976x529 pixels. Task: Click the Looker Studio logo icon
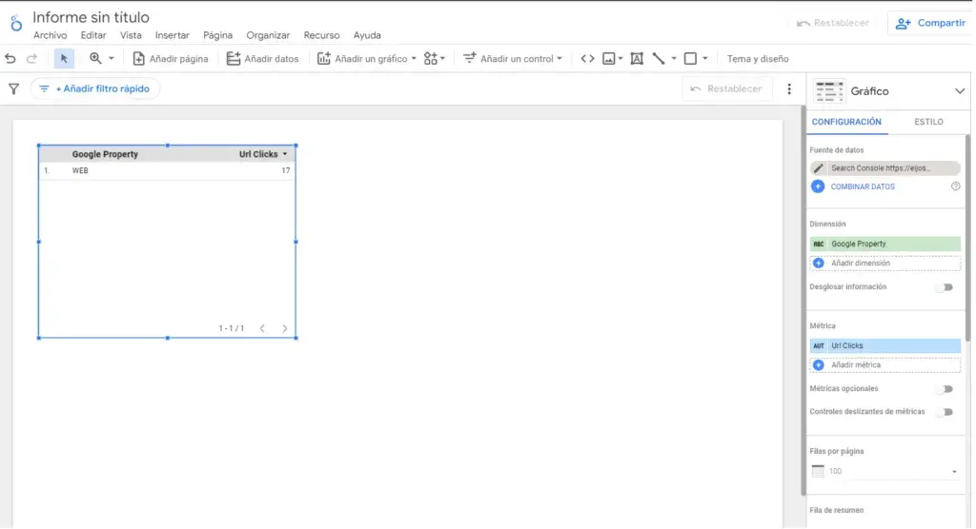pyautogui.click(x=16, y=24)
